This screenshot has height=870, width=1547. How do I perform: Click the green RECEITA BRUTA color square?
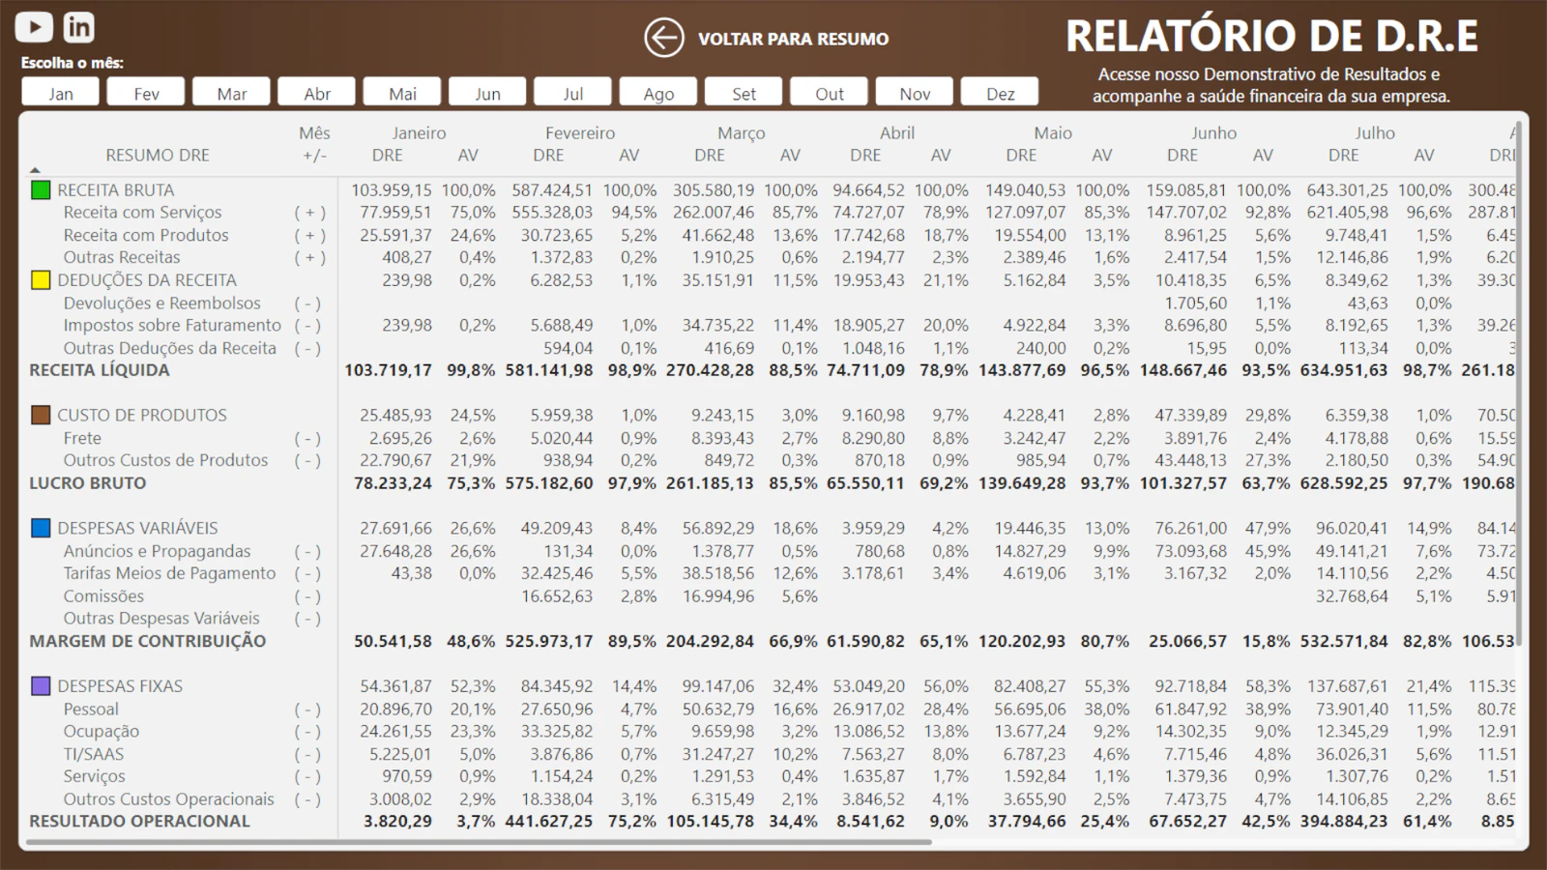tap(41, 190)
